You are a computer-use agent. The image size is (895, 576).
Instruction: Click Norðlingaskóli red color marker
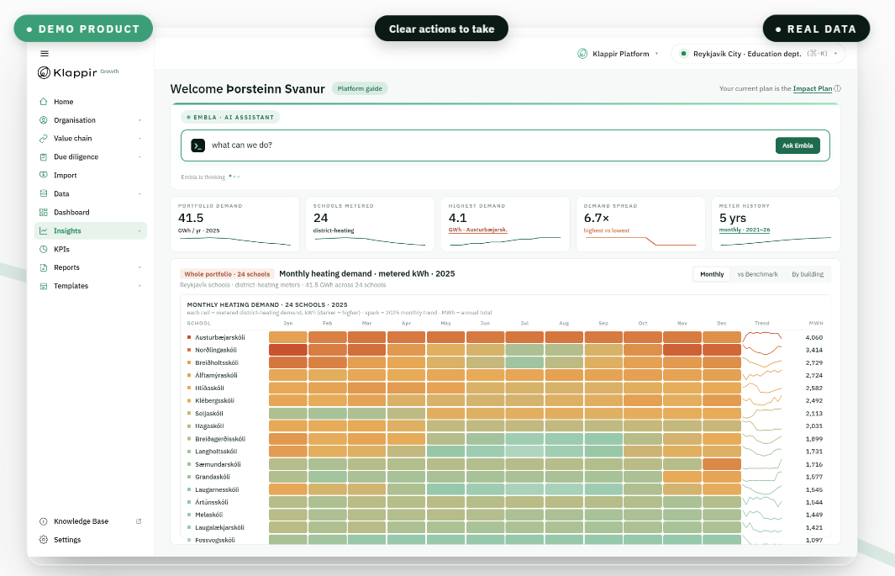[x=189, y=350]
